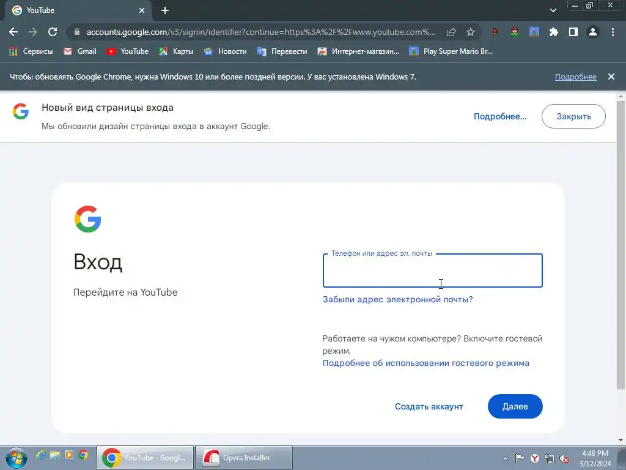Image resolution: width=626 pixels, height=470 pixels.
Task: Switch to Opera Installer taskbar button
Action: (x=244, y=458)
